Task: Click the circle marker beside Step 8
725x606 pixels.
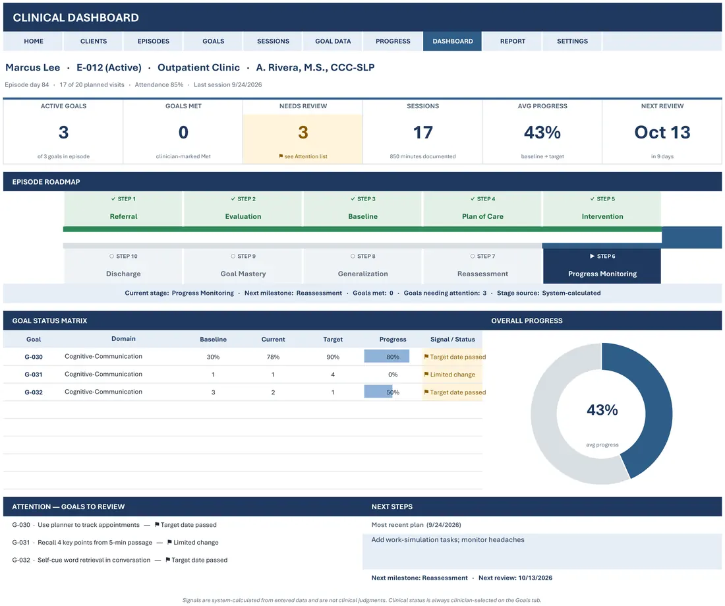Action: click(x=353, y=257)
